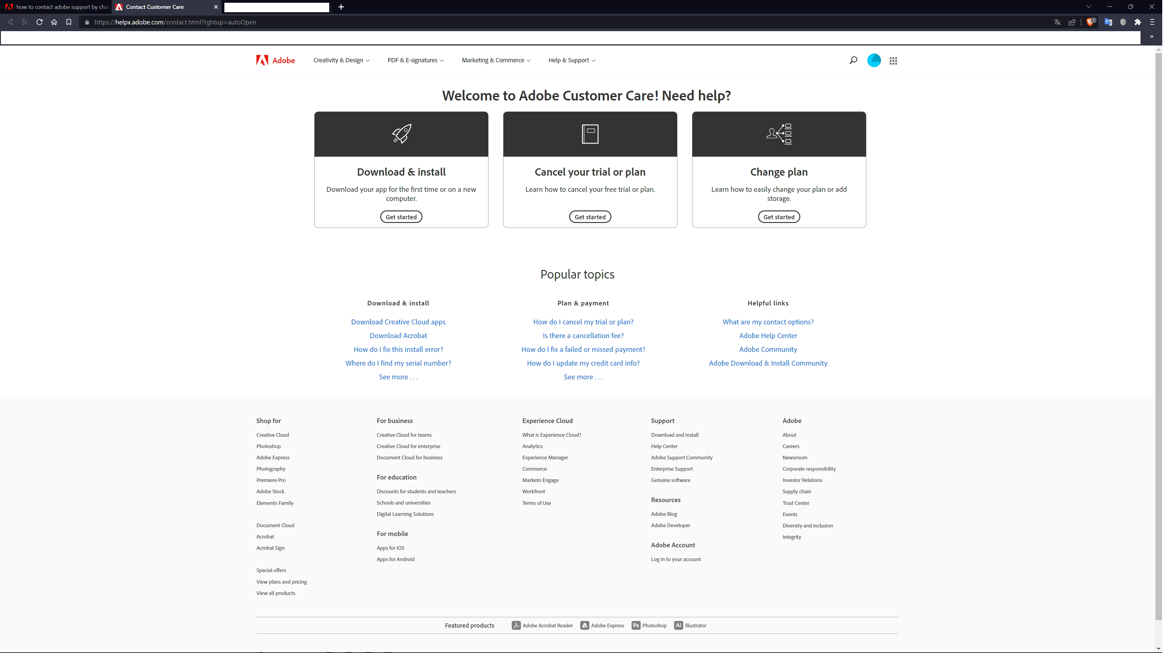Expand the Help & Support menu
The height and width of the screenshot is (653, 1172).
point(571,60)
